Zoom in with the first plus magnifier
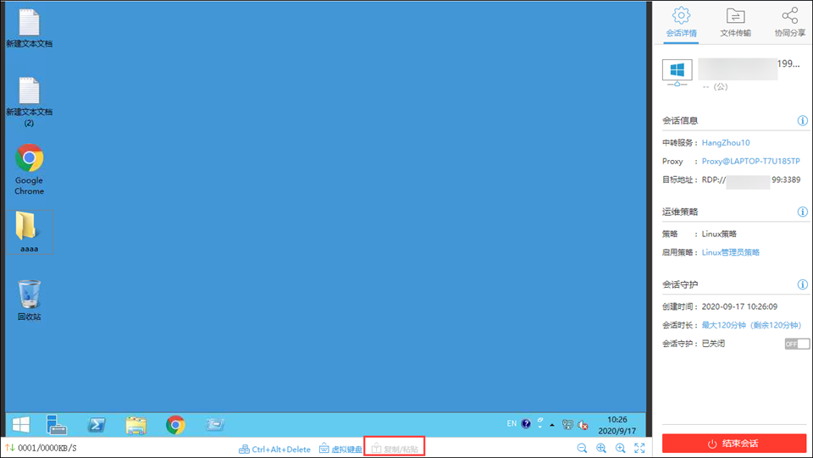813x458 pixels. [601, 448]
